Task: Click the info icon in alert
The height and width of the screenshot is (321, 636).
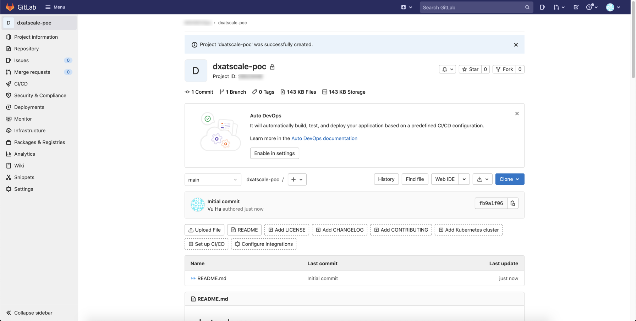Action: (x=194, y=45)
